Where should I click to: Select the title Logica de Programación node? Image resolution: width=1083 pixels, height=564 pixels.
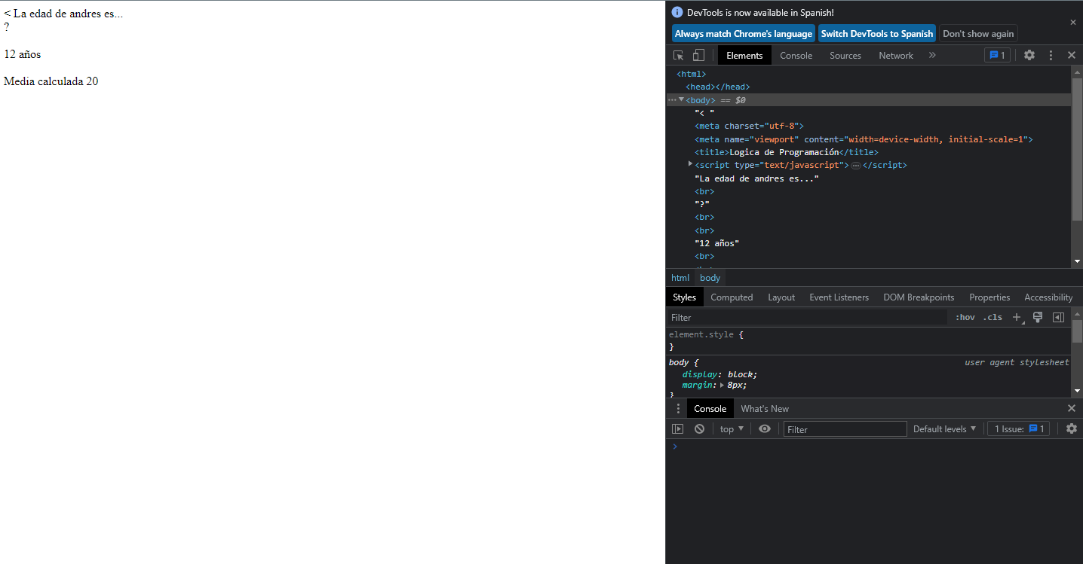point(786,152)
